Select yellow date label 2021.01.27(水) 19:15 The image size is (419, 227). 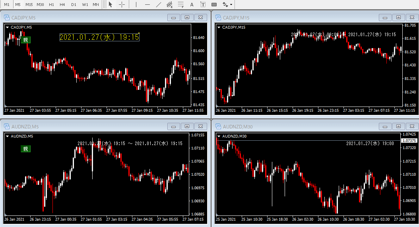tap(99, 37)
